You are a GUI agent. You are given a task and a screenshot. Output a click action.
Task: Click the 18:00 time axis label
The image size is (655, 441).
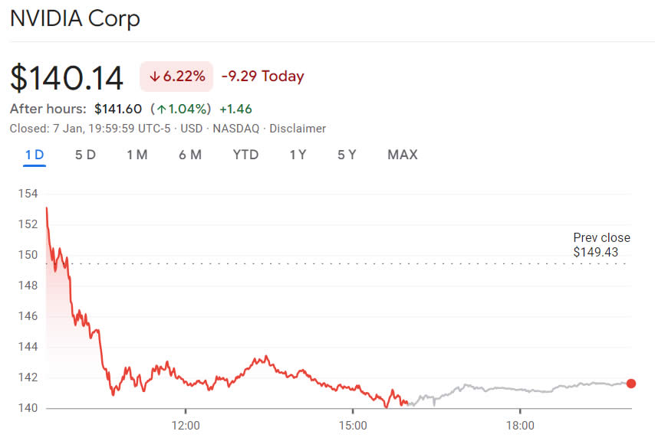[520, 425]
